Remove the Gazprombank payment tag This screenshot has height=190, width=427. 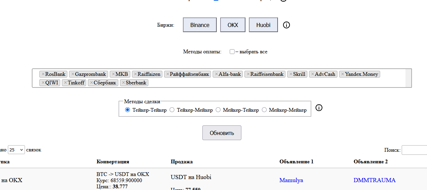point(72,74)
